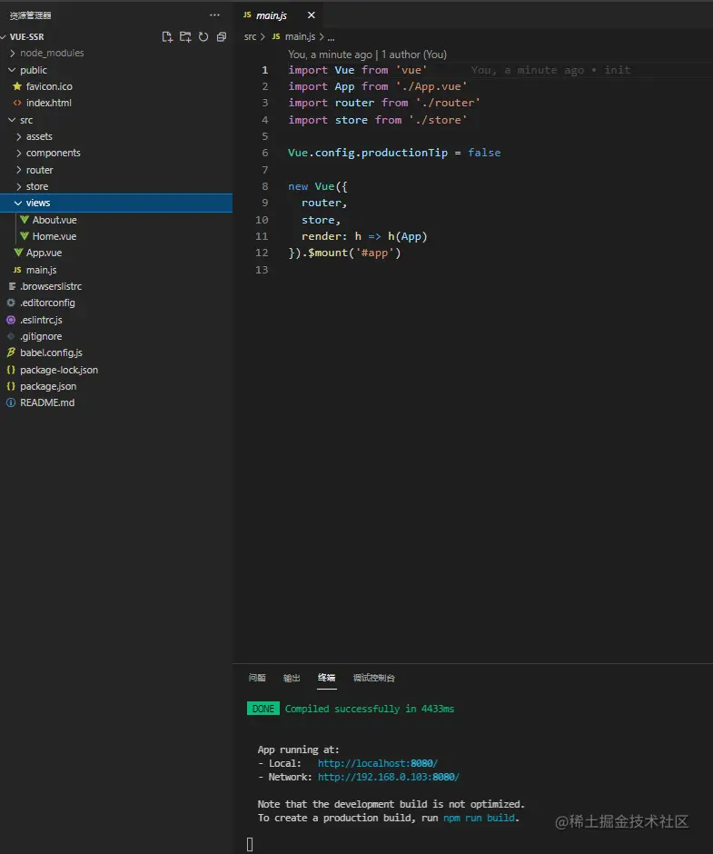Click the terminal cursor prompt
713x854 pixels.
click(250, 844)
